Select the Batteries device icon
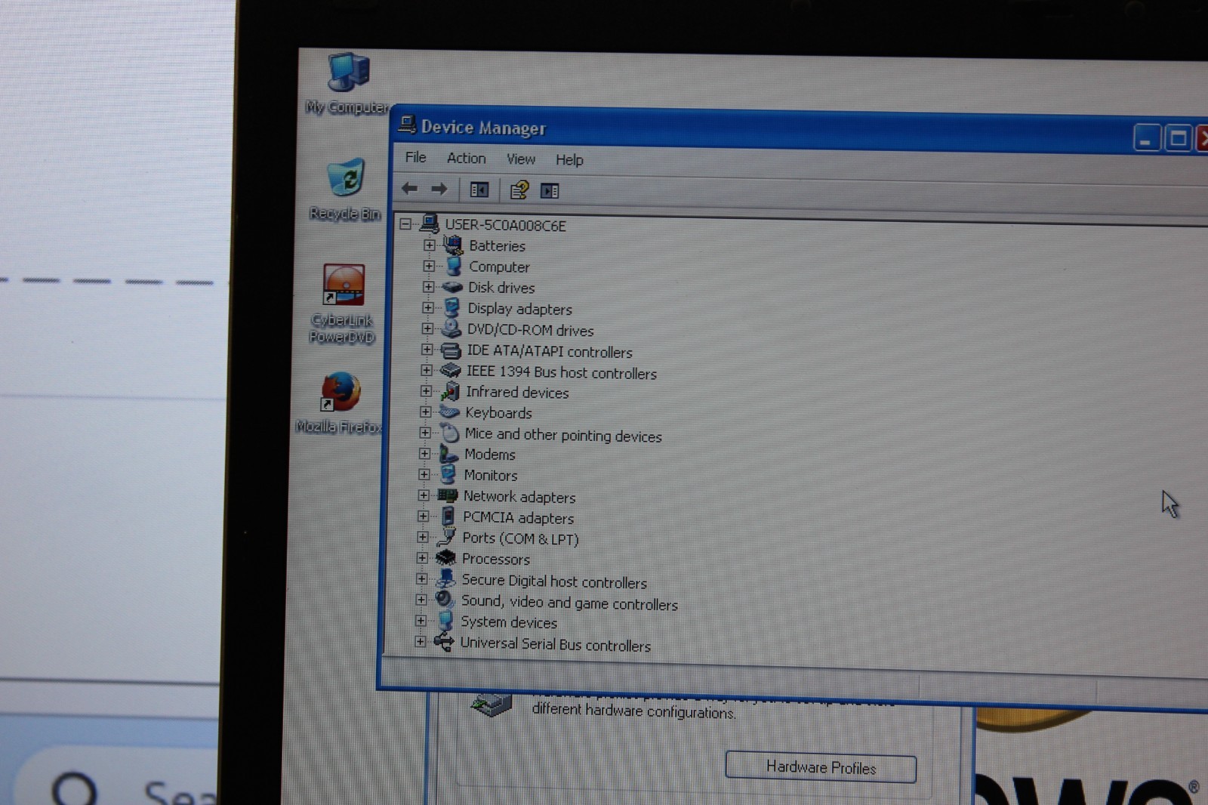This screenshot has height=805, width=1208. click(x=453, y=245)
